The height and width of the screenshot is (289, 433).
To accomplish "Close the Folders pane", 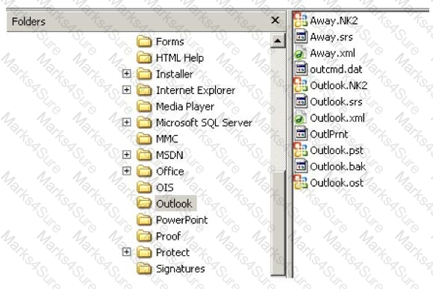I will 275,20.
